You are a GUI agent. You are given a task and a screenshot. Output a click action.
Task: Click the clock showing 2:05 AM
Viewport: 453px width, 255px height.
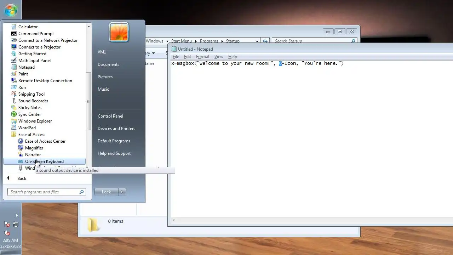pyautogui.click(x=11, y=240)
